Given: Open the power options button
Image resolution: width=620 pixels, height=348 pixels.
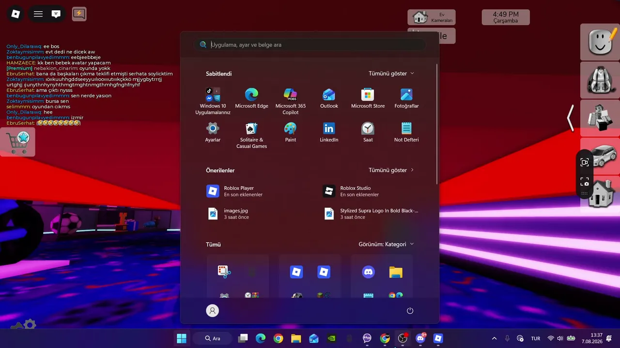Looking at the screenshot, I should 410,311.
